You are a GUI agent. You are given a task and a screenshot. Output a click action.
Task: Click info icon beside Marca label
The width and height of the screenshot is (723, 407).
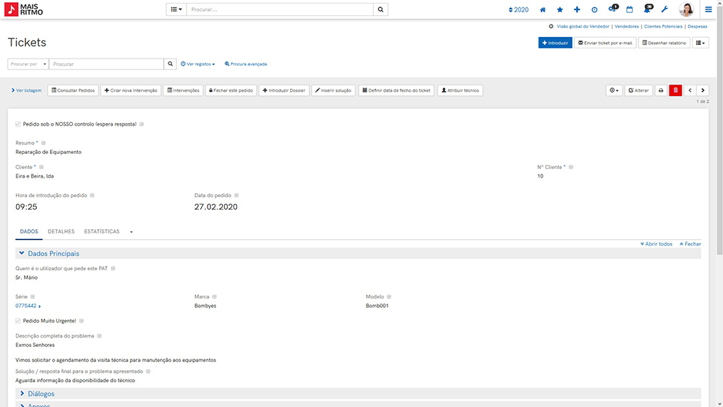coord(215,297)
